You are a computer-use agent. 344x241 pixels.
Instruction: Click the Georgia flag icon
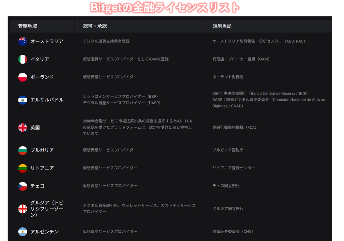tap(23, 209)
